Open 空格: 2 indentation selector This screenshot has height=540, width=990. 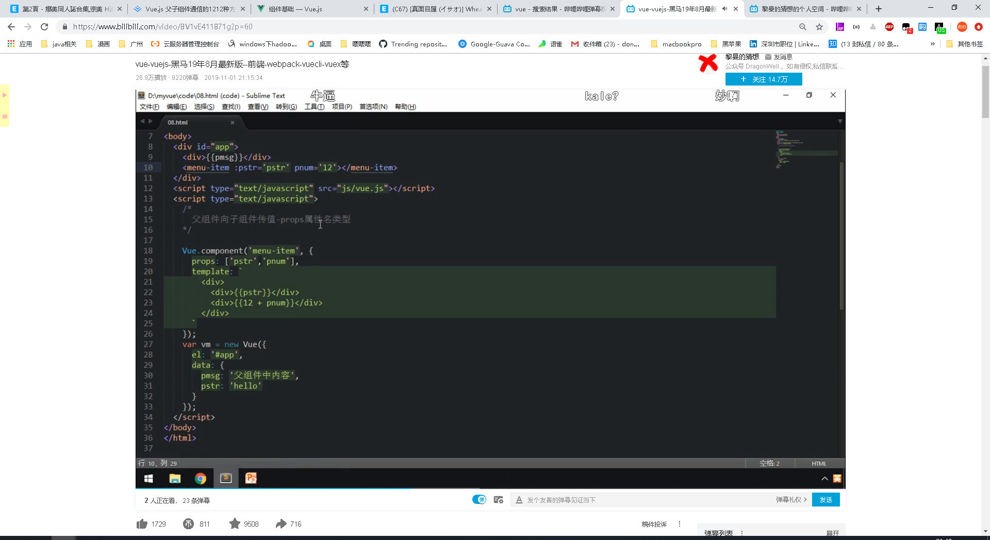[x=769, y=463]
